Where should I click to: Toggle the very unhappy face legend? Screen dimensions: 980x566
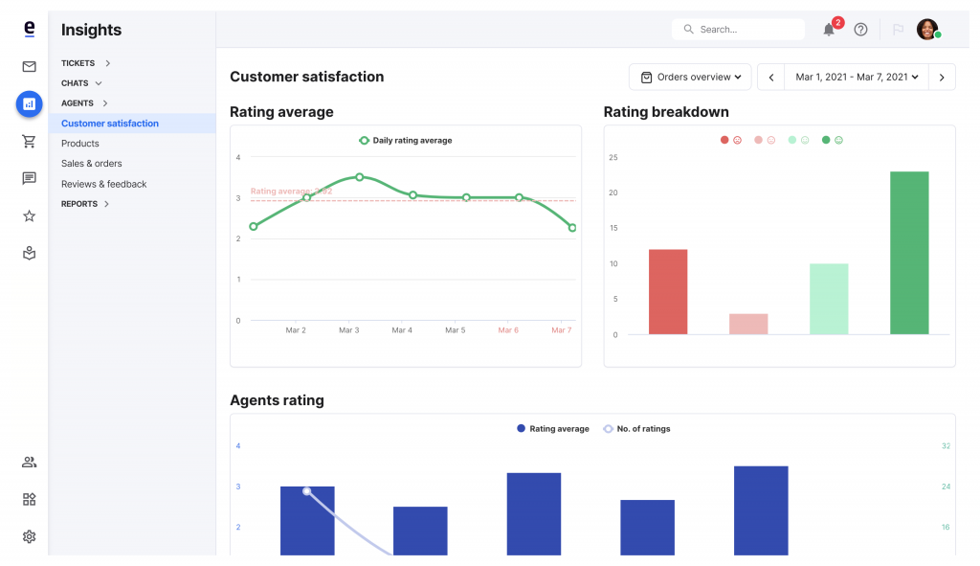730,140
